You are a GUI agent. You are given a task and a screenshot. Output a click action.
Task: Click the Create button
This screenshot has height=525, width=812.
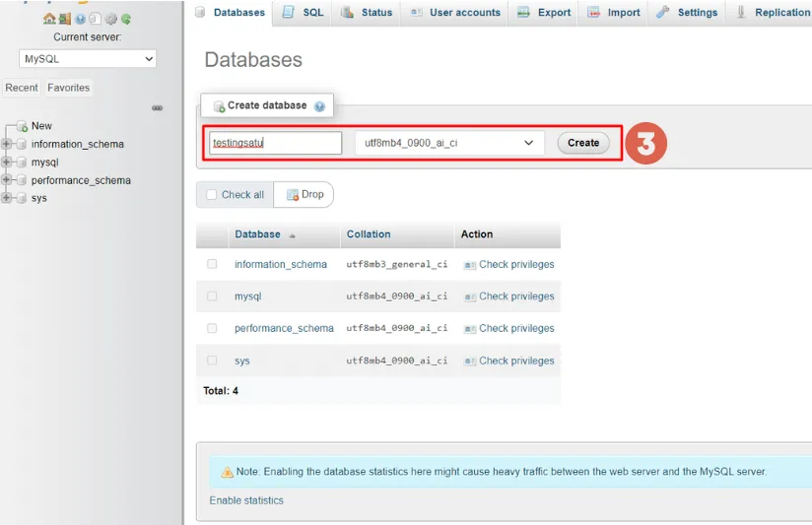[583, 143]
